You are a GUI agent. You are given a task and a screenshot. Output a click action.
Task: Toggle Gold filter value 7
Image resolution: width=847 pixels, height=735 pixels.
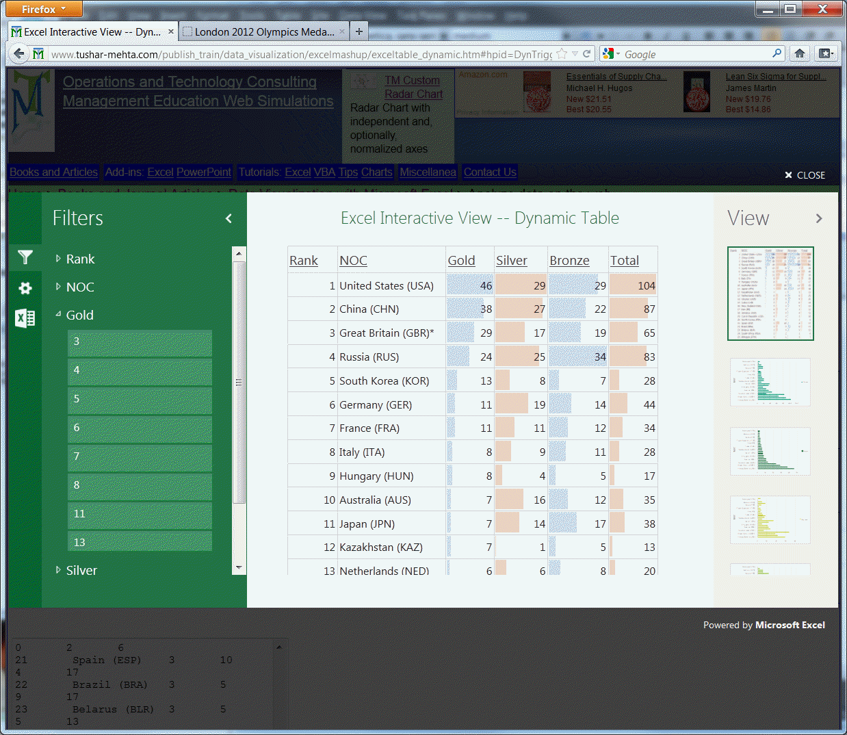tap(140, 456)
